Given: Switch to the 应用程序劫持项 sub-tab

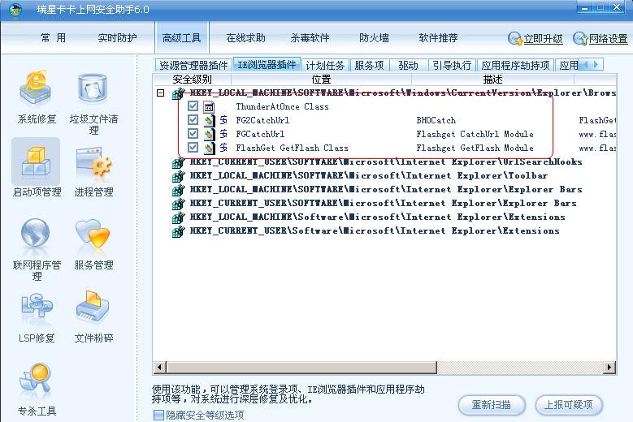Looking at the screenshot, I should pyautogui.click(x=515, y=65).
